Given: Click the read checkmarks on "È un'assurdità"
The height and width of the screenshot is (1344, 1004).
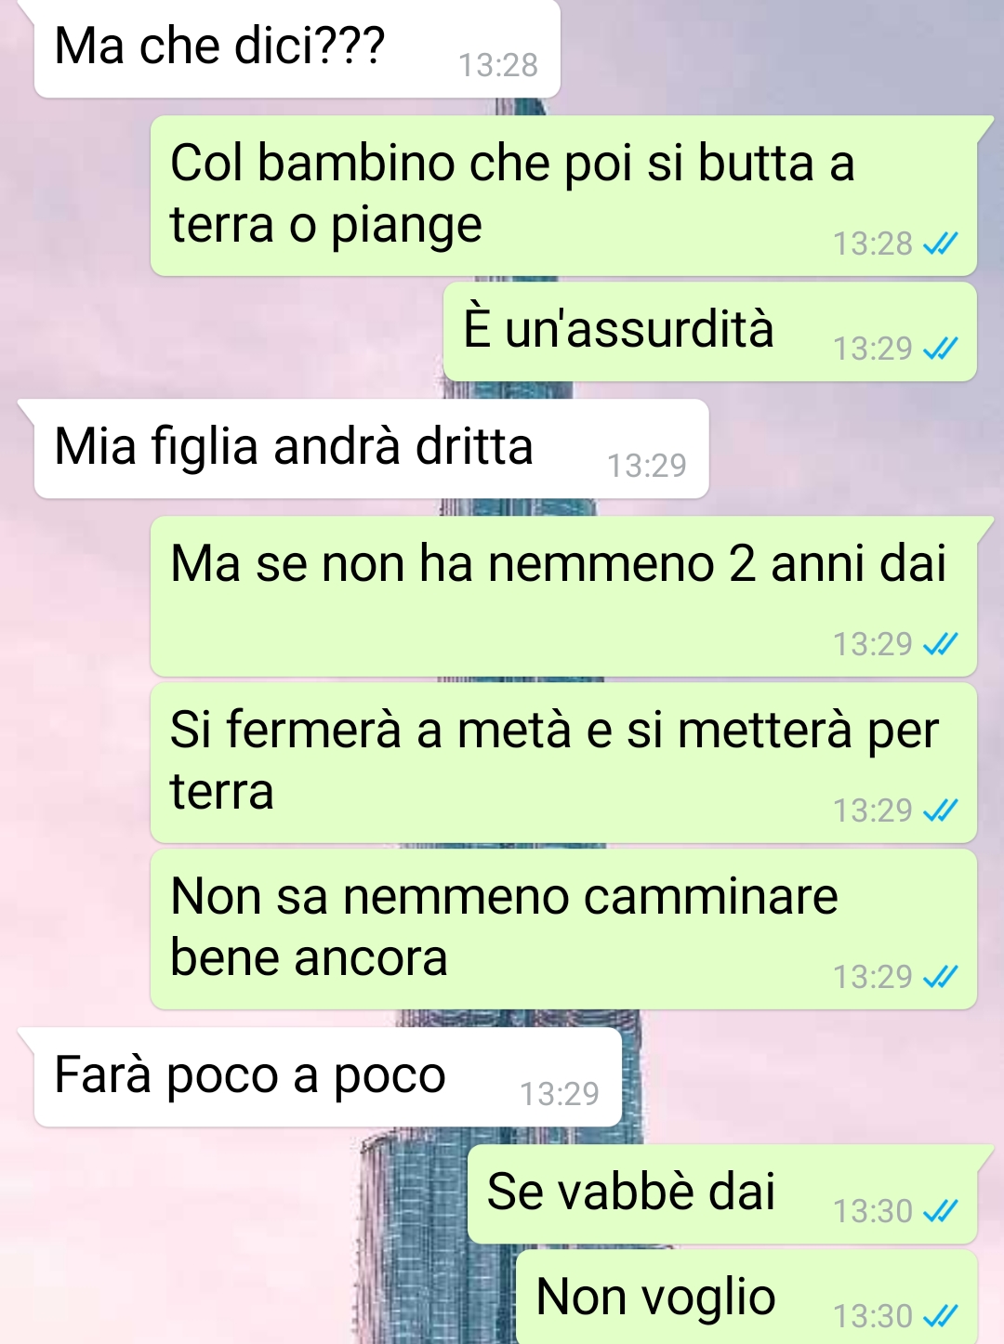Looking at the screenshot, I should (x=940, y=349).
